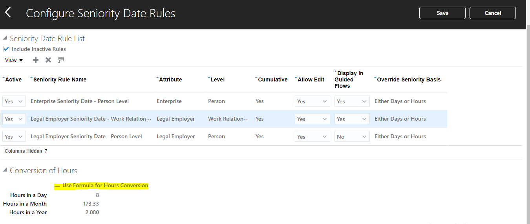
Task: Click the Attribute column header
Action: tap(170, 79)
